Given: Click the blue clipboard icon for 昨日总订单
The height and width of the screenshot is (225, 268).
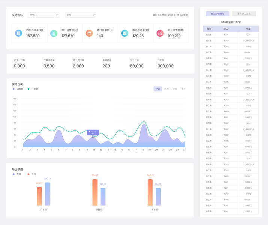Looking at the screenshot, I should (x=18, y=33).
